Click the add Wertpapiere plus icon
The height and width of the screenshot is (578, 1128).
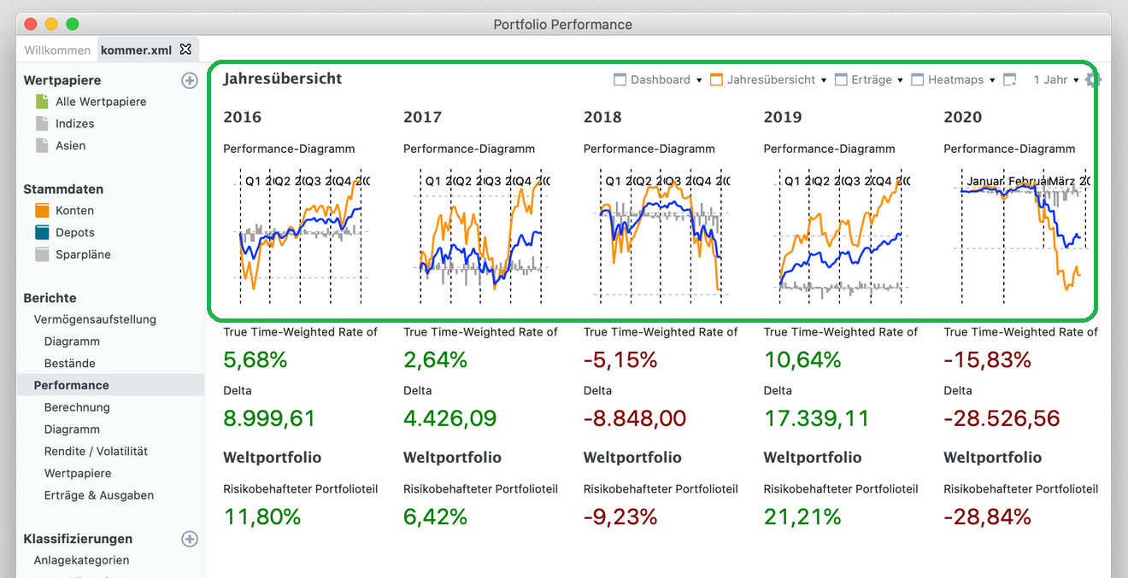pos(190,80)
